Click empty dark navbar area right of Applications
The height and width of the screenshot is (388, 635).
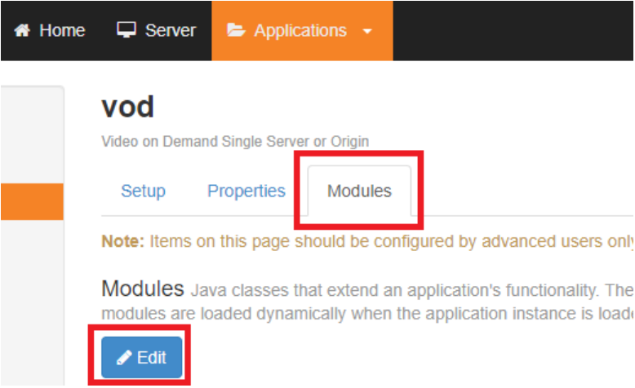pos(513,31)
